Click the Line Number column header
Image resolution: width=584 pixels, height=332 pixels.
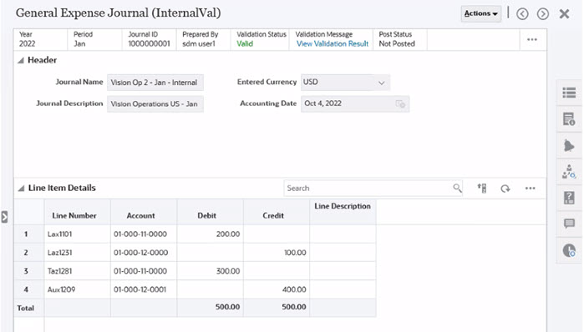tap(78, 212)
